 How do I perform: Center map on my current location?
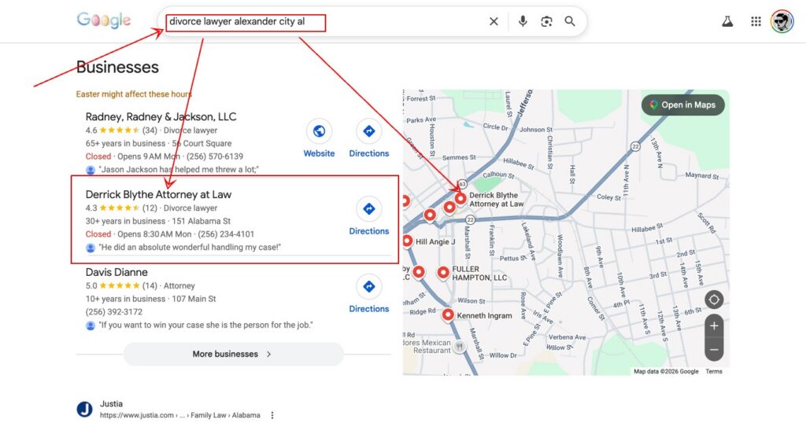pyautogui.click(x=714, y=300)
